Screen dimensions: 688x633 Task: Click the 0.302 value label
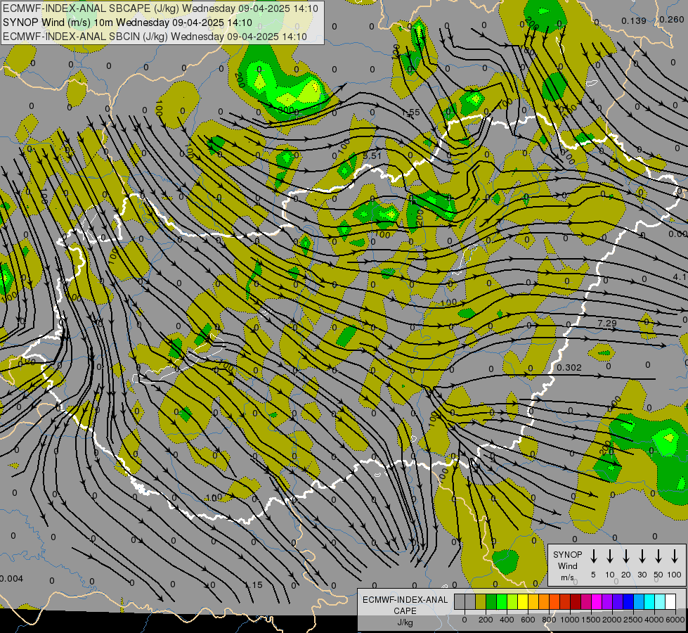coord(569,368)
